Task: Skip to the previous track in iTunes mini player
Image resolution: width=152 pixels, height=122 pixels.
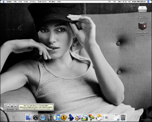Action: click(8, 106)
